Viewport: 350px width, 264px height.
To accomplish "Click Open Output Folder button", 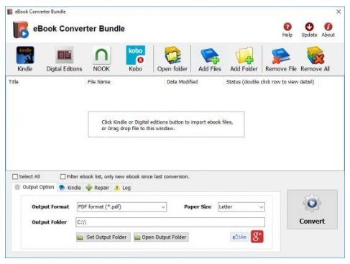I will coord(161,237).
